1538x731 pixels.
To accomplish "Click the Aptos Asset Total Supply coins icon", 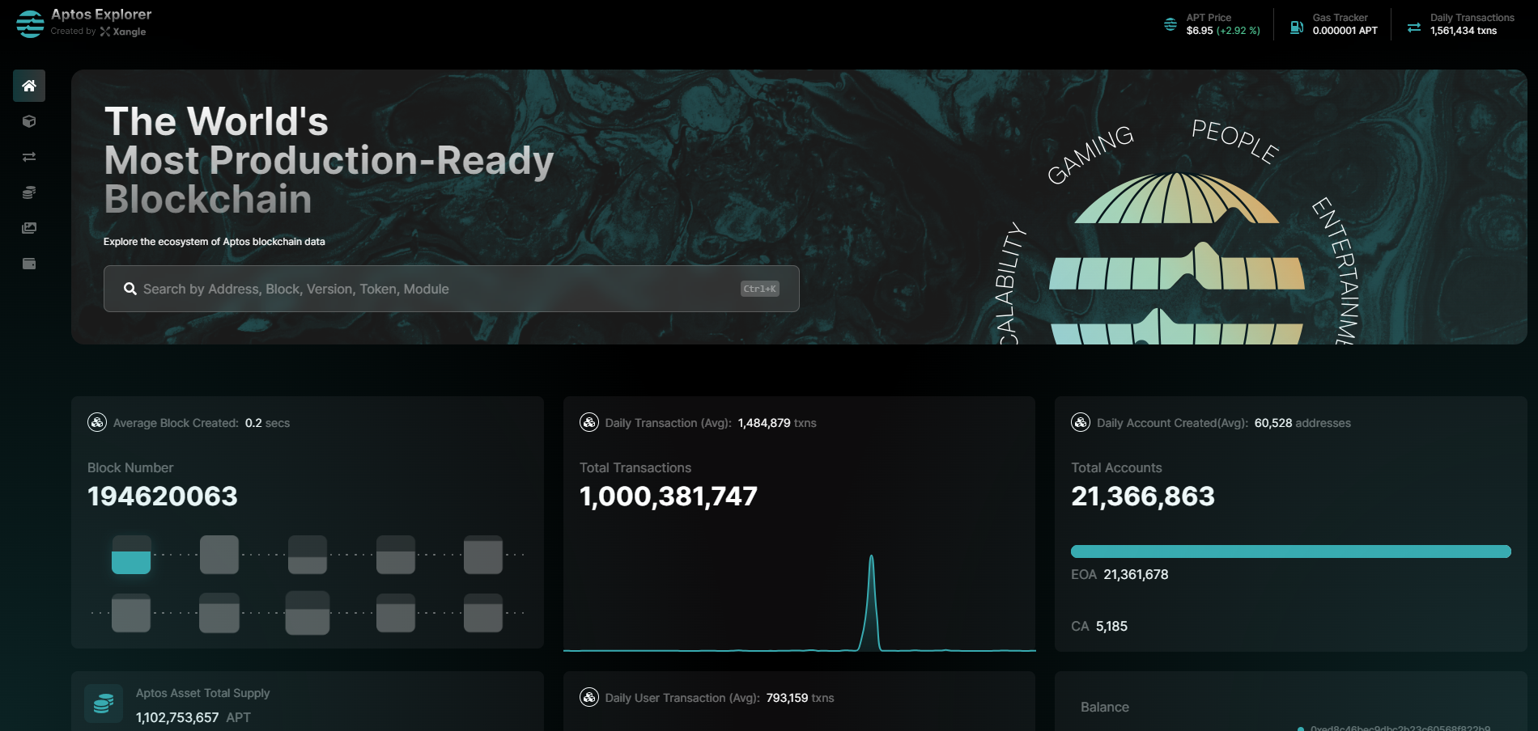I will 104,704.
